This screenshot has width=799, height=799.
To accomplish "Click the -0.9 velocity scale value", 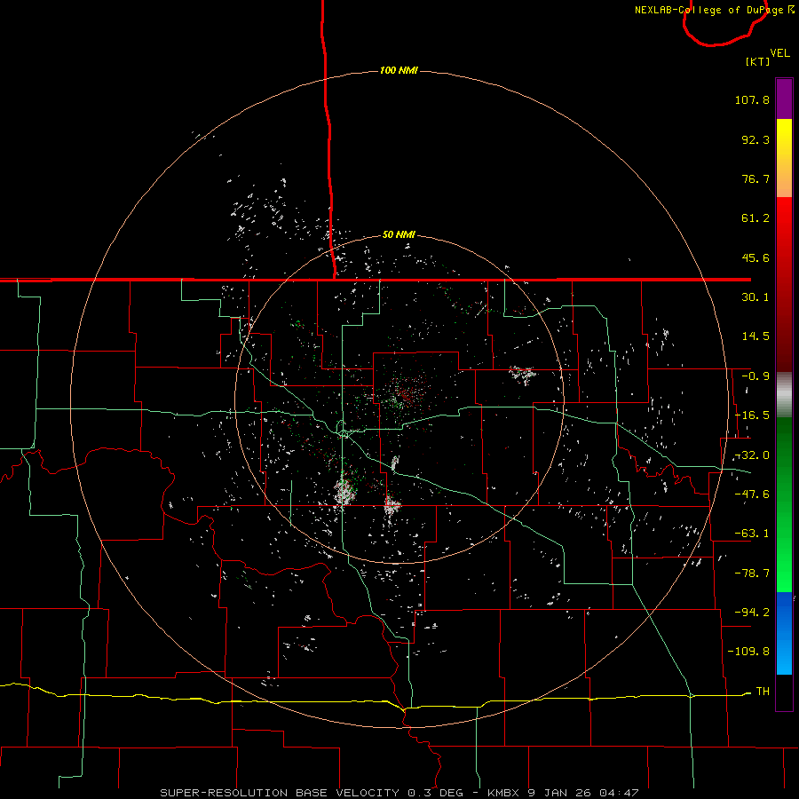I will coord(755,376).
